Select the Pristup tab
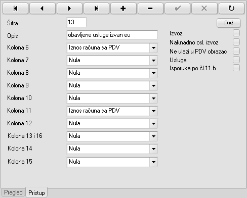 point(36,193)
